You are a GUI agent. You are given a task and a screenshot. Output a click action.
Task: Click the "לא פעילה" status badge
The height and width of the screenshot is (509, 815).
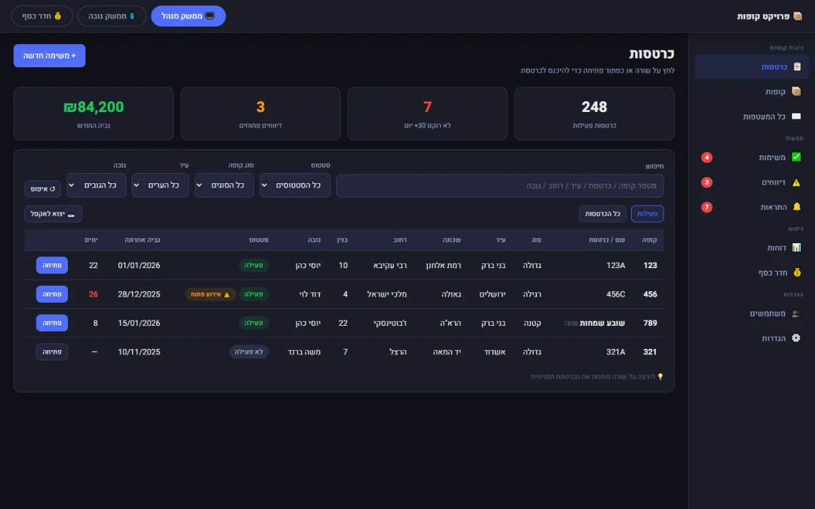click(x=249, y=352)
